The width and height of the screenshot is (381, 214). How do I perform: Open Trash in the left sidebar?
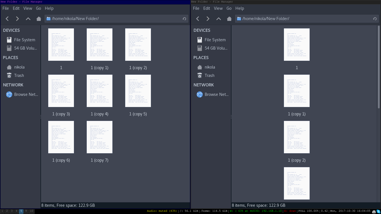(19, 76)
